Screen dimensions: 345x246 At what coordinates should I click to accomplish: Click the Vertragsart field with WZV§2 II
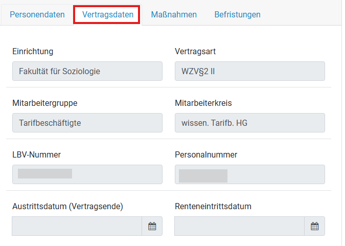(249, 71)
